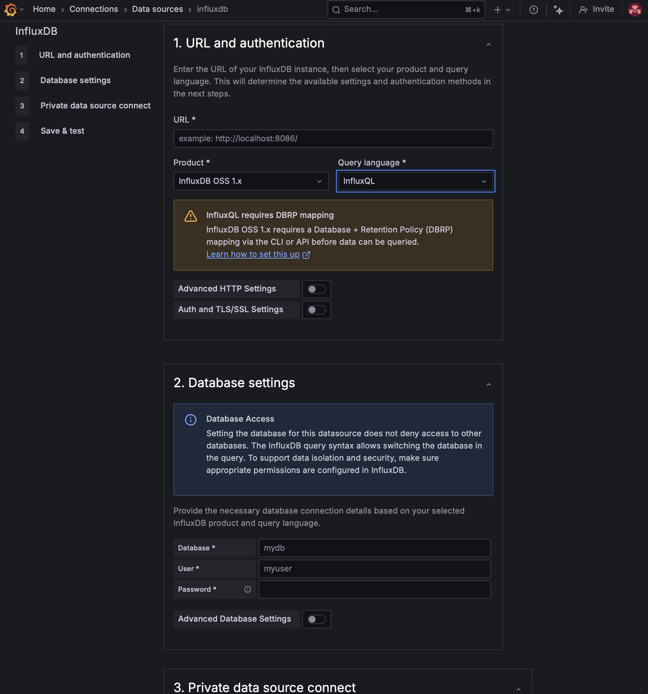Enable Advanced HTTP Settings
The image size is (648, 694).
click(x=316, y=289)
